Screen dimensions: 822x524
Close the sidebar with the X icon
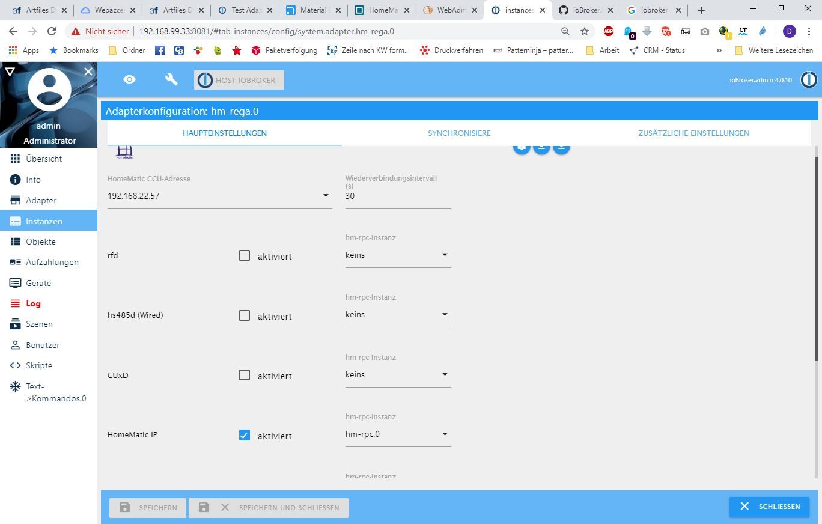pos(88,72)
